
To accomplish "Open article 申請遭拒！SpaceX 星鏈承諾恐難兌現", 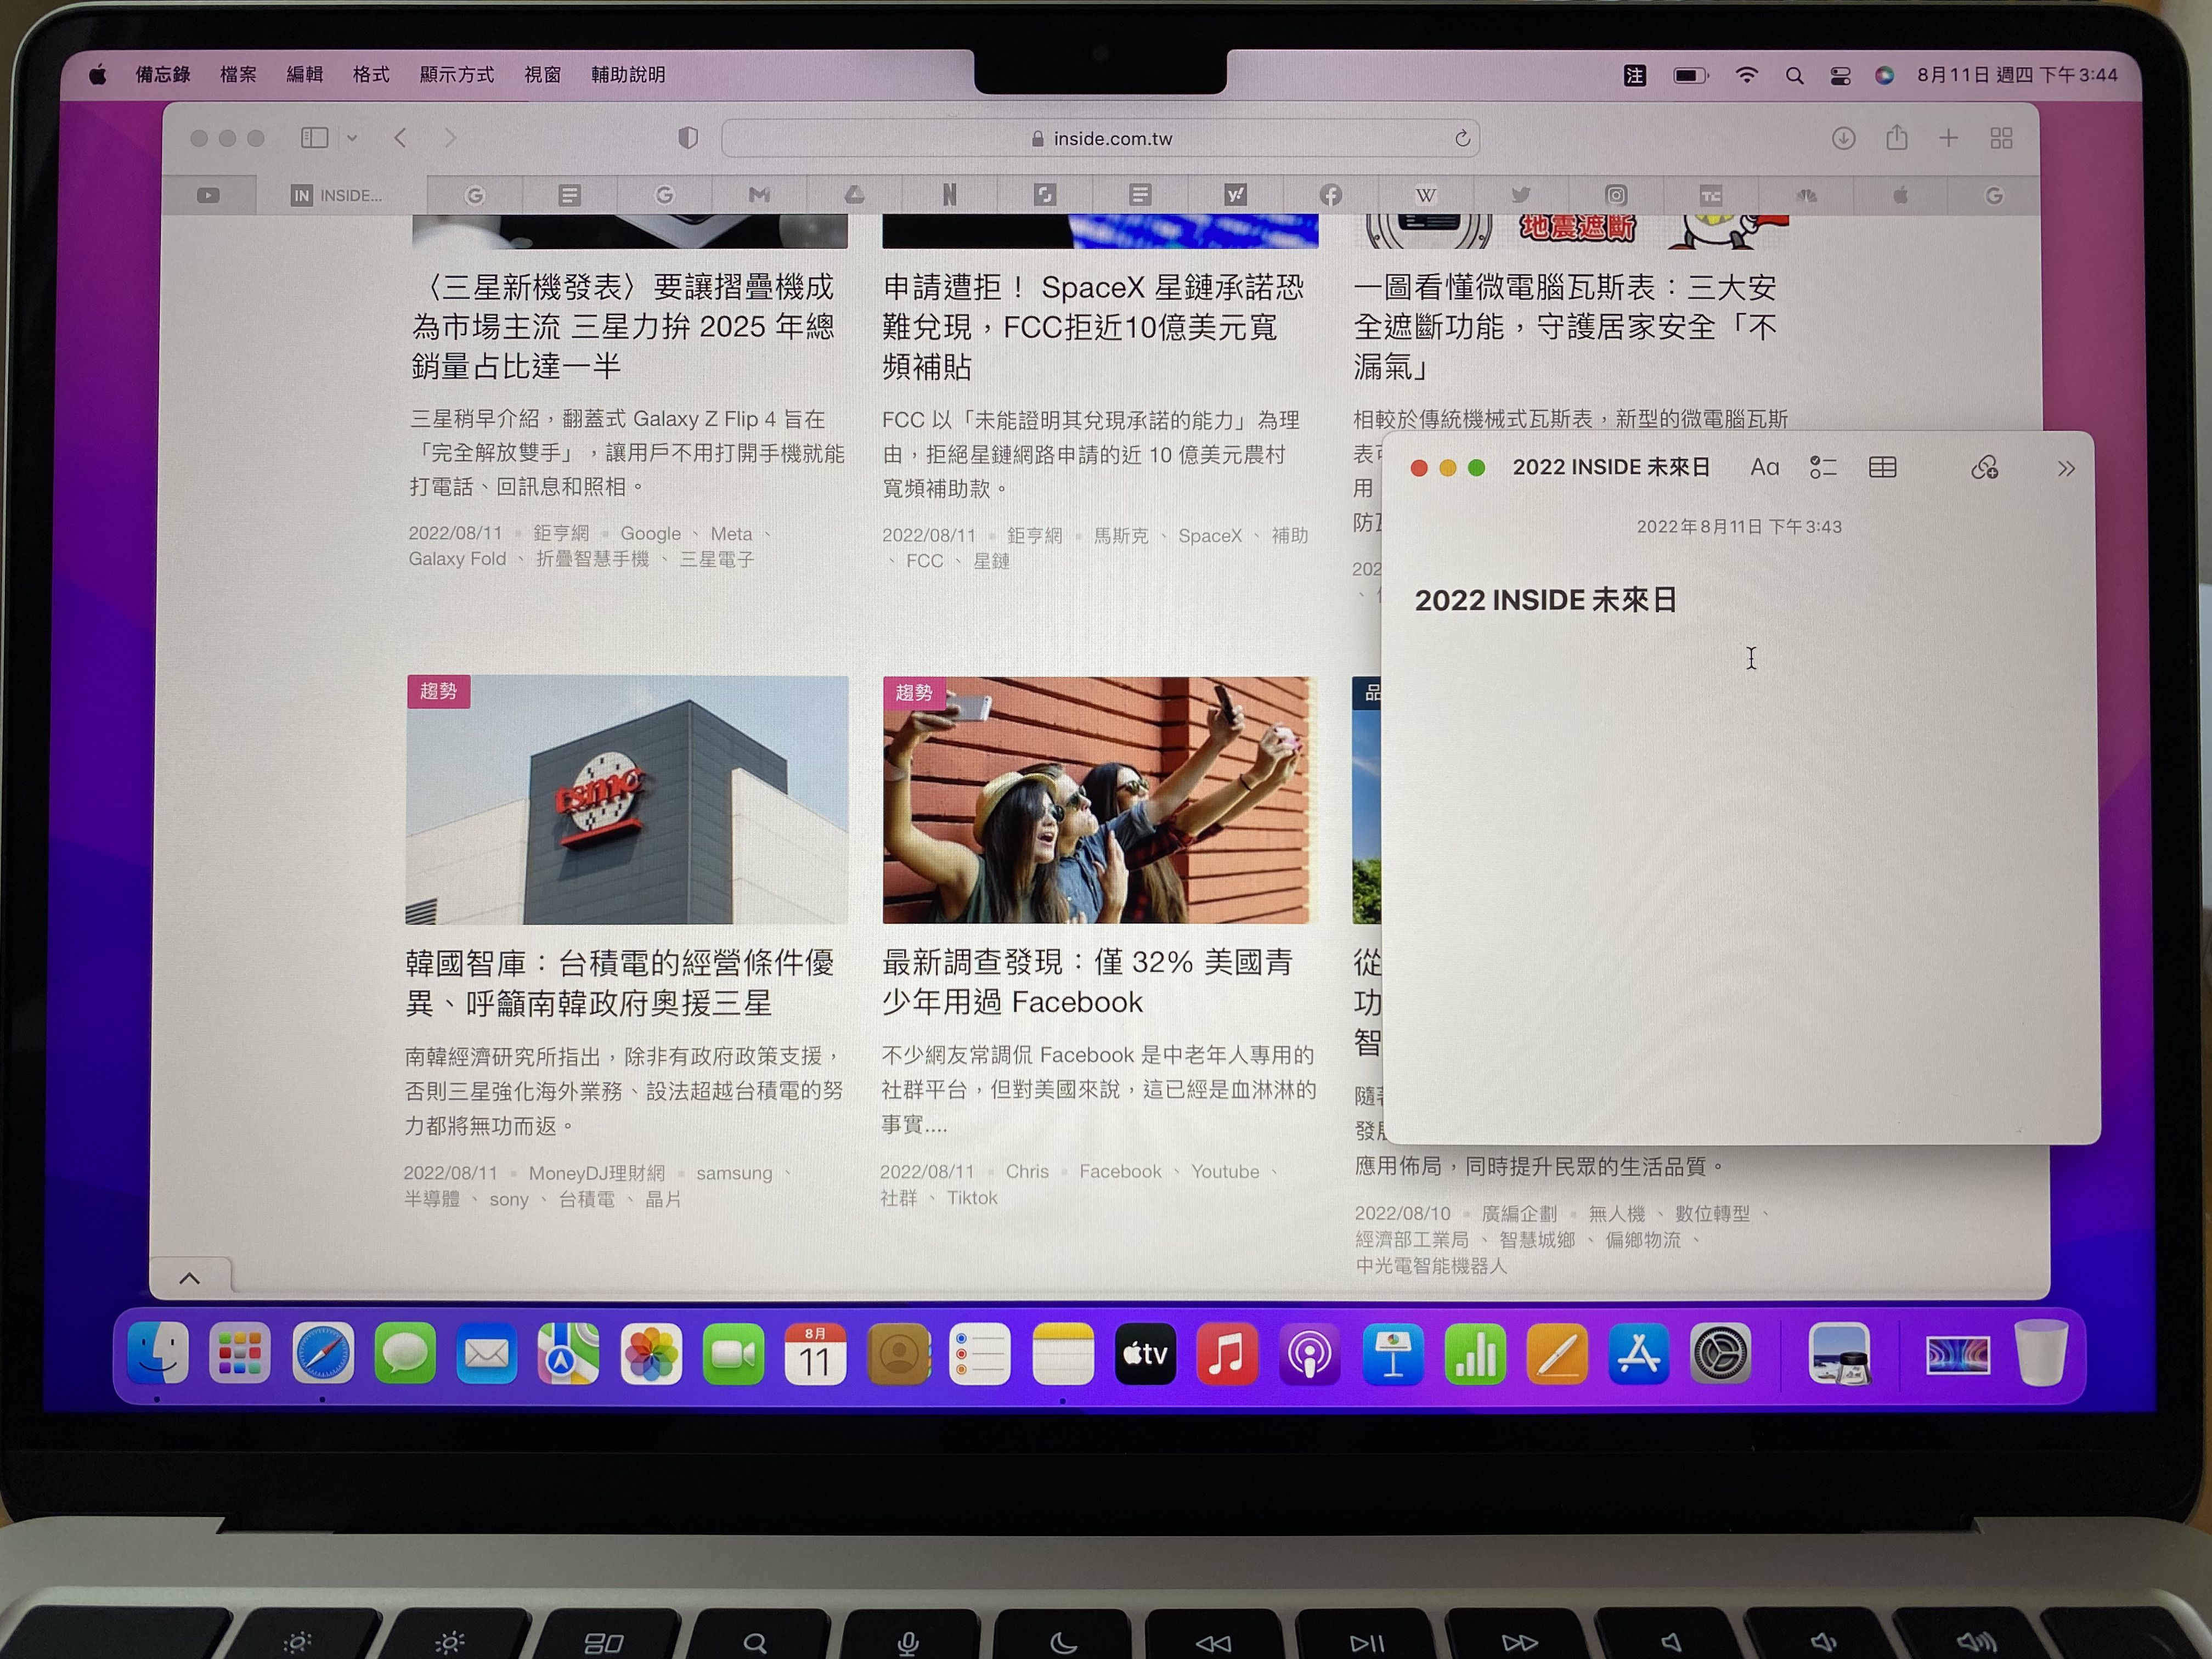I will tap(1093, 327).
